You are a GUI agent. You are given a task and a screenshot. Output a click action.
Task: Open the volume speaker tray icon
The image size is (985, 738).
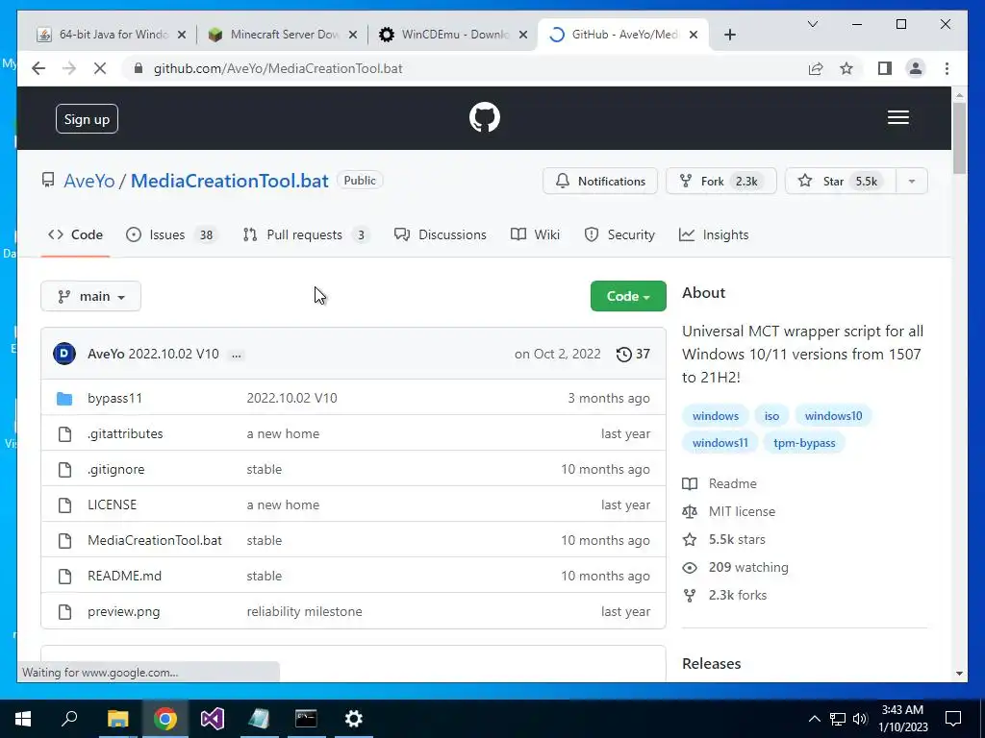860,719
